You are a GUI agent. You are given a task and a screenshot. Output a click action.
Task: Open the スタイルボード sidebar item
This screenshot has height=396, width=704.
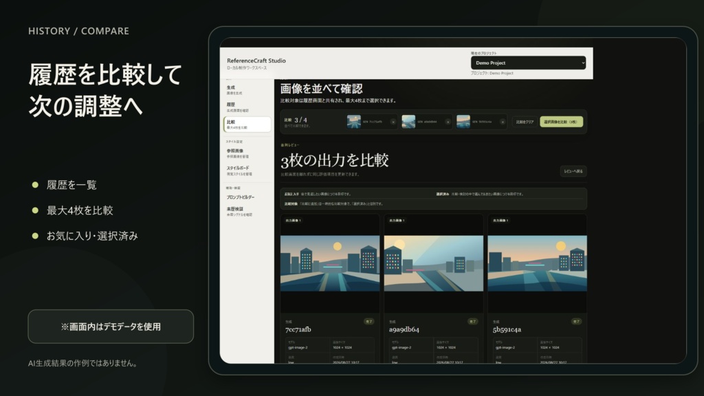pyautogui.click(x=247, y=170)
